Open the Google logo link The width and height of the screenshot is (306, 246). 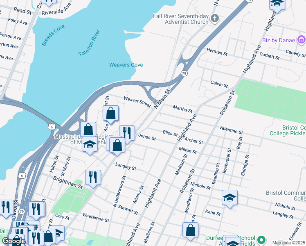point(13,241)
